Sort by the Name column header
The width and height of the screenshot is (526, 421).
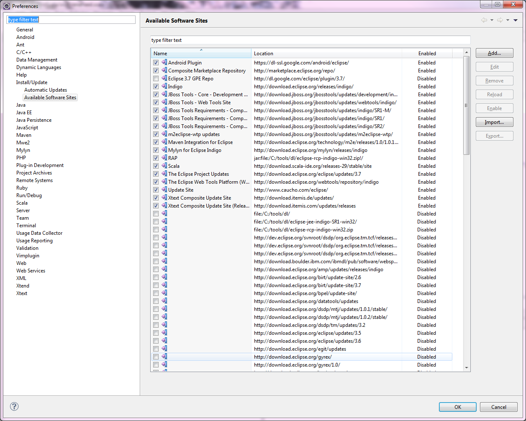pos(201,53)
